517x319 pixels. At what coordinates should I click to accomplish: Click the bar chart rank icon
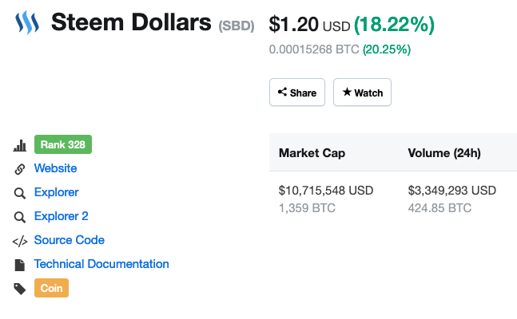20,145
